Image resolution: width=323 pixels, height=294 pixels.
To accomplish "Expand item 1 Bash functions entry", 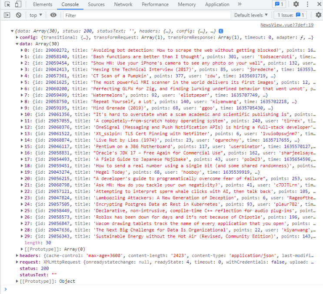I will click(22, 56).
